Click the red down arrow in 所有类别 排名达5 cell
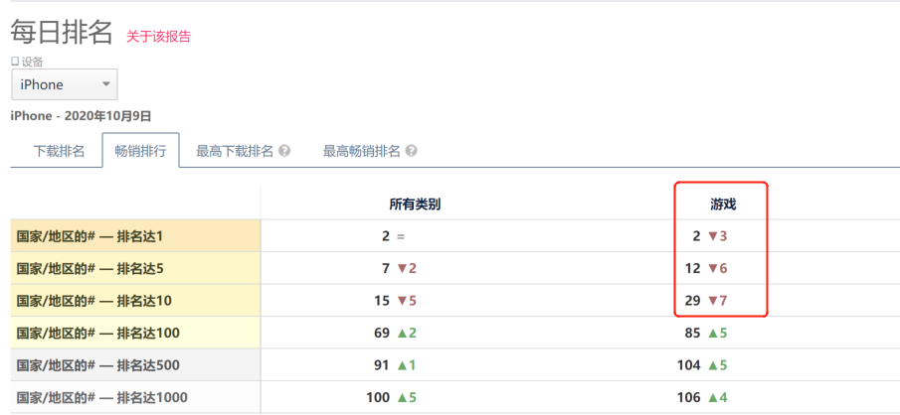Screen dimensions: 900x415 [x=401, y=269]
